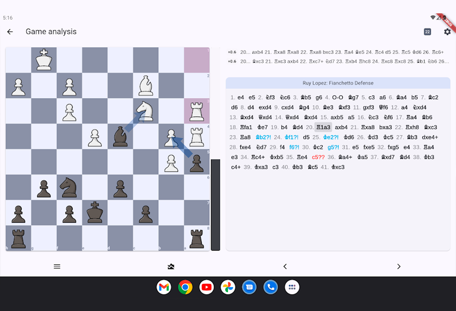Jump to move 2. Nf3
Screen dimensions: 456x311
(269, 97)
